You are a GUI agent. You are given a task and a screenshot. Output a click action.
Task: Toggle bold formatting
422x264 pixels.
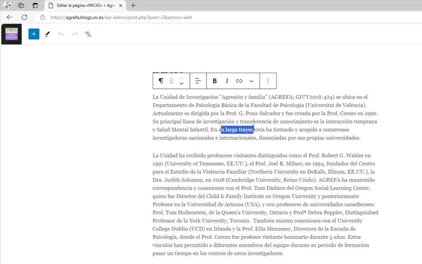[214, 81]
